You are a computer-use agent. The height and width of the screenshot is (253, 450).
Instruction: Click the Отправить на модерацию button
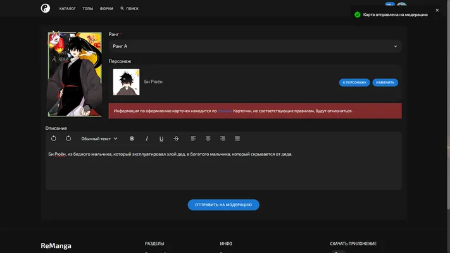pos(223,205)
